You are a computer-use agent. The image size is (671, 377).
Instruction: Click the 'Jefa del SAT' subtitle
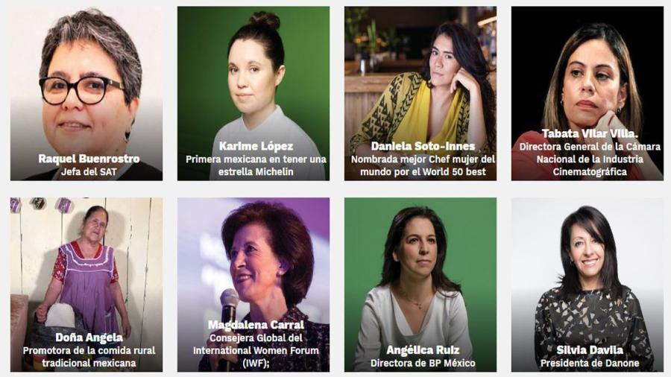pos(89,172)
